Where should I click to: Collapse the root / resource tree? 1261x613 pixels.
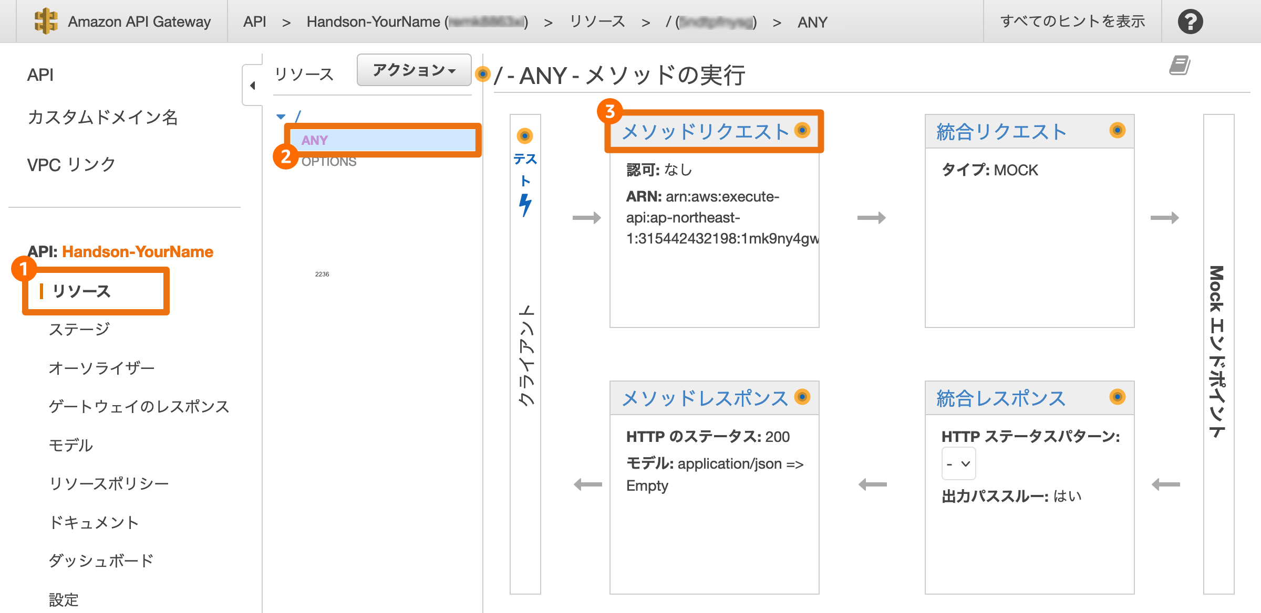(281, 117)
